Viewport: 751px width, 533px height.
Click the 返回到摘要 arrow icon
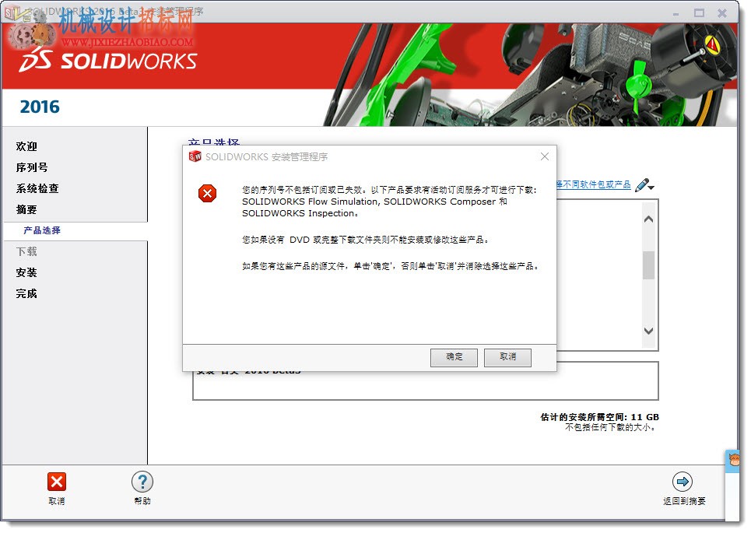coord(683,482)
